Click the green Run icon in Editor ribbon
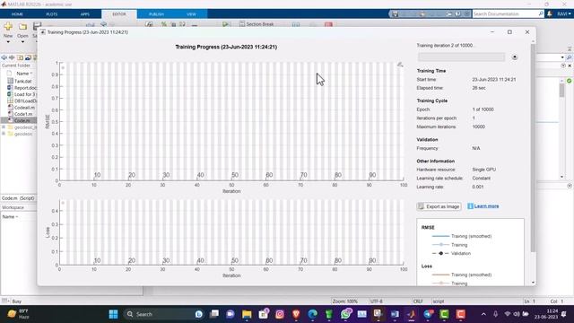 click(x=226, y=24)
